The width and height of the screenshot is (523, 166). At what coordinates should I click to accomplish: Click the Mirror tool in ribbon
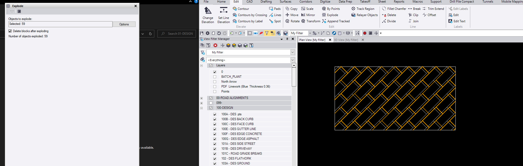(308, 15)
